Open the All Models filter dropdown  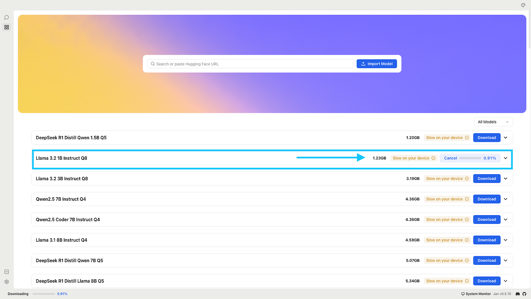[493, 122]
